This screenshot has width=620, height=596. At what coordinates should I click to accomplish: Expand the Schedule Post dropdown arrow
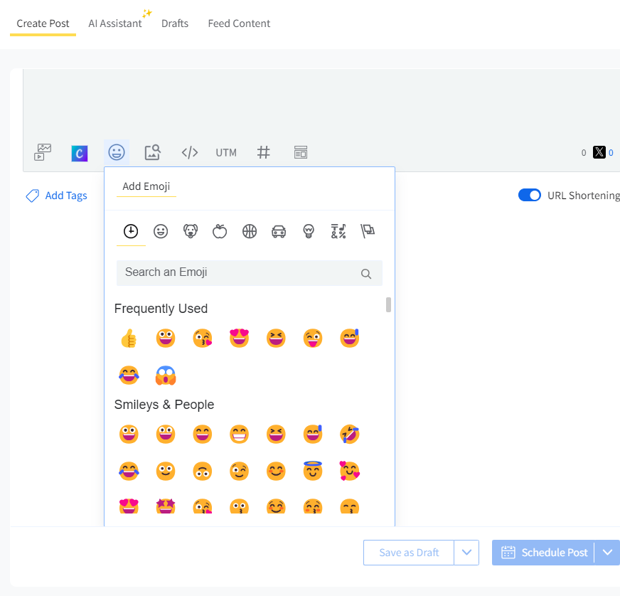pos(607,553)
